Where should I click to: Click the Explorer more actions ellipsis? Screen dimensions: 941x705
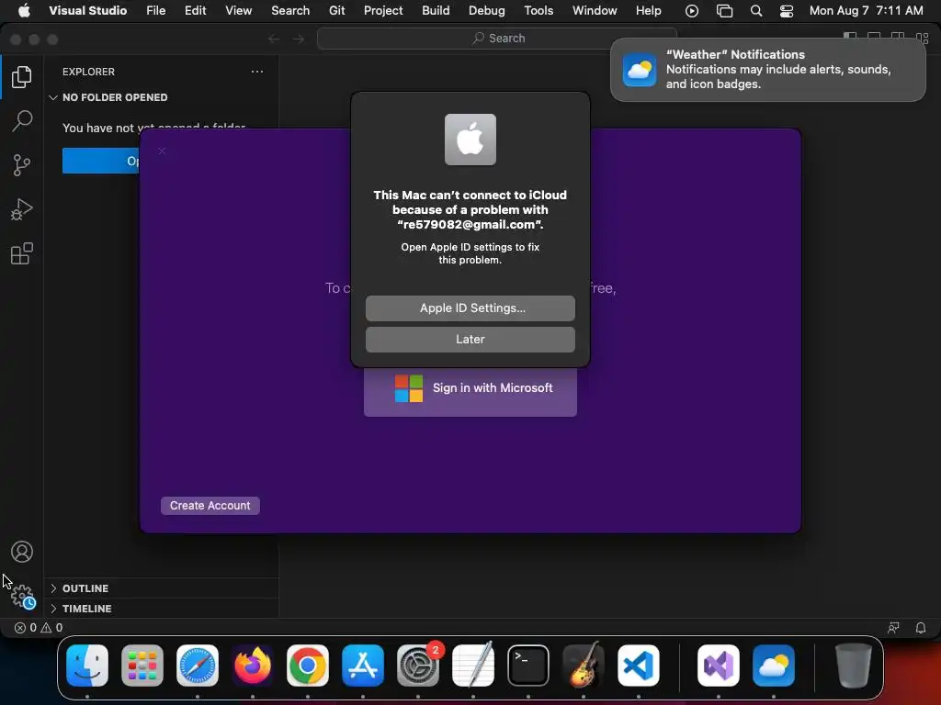point(257,72)
